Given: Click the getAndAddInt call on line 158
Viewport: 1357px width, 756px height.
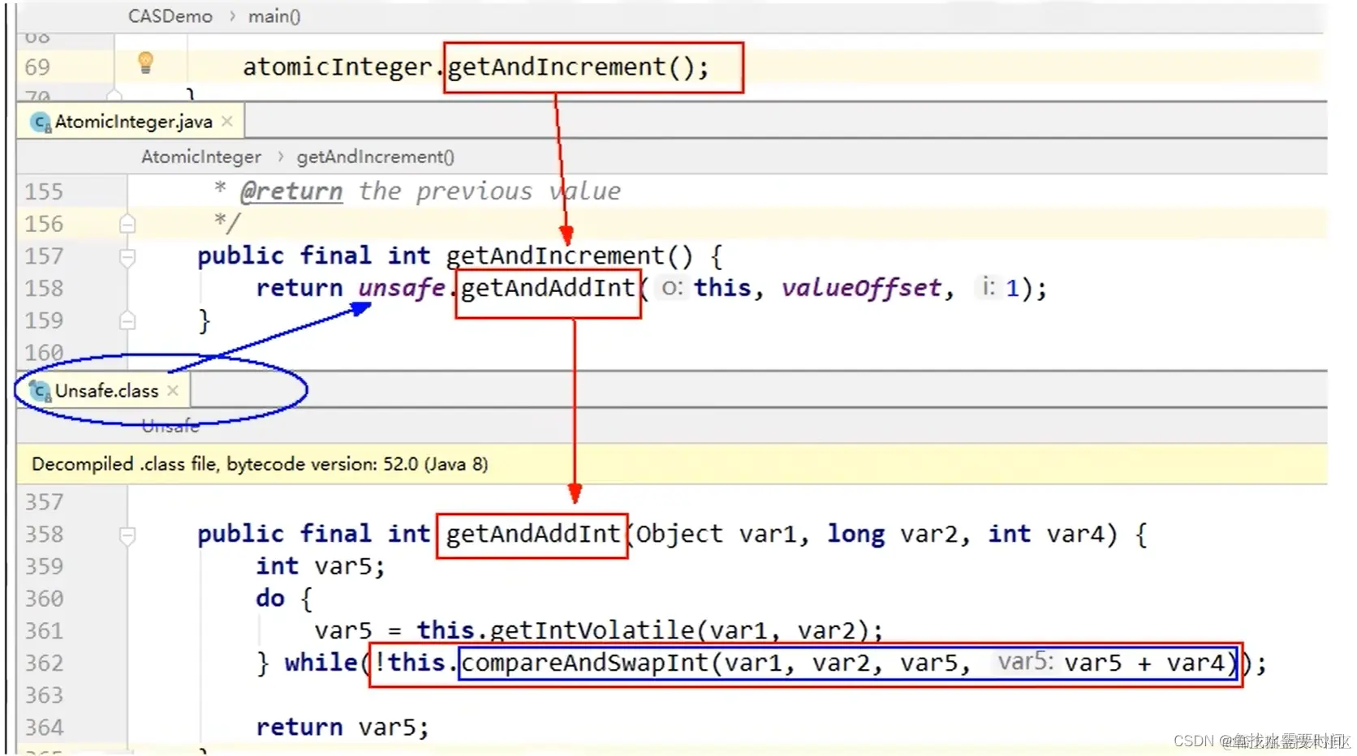Looking at the screenshot, I should pyautogui.click(x=548, y=288).
